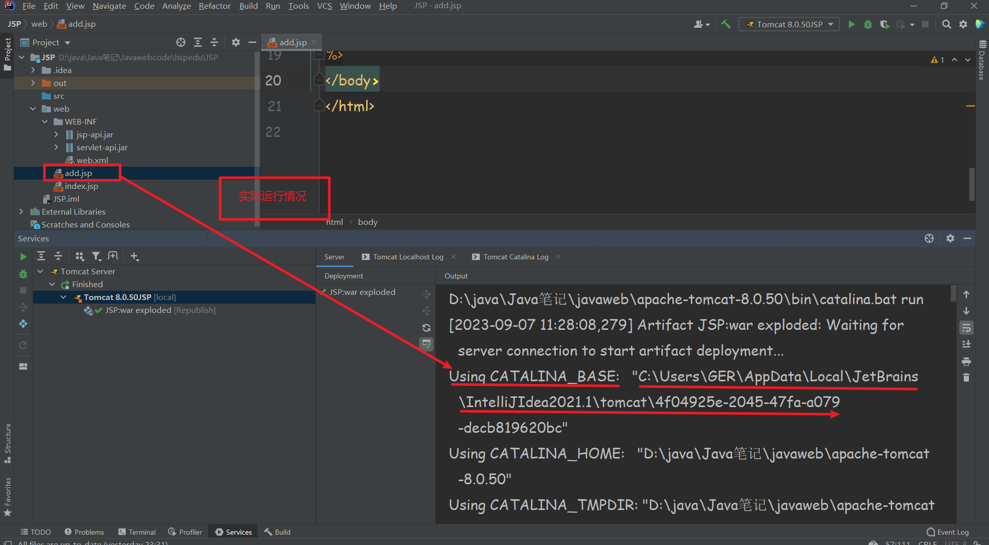The height and width of the screenshot is (545, 989).
Task: Expand jsp-api.jar node
Action: 57,134
